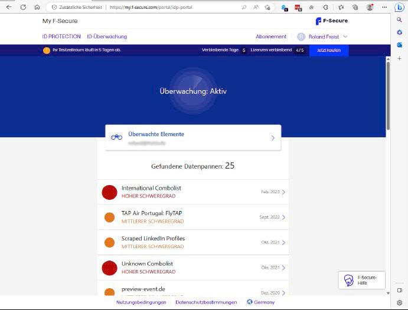Open the Outlook icon in sidebar
408x310 pixels.
(399, 45)
